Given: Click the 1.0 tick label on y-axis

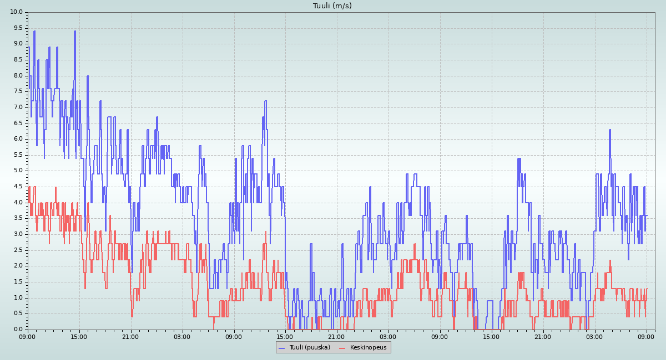Looking at the screenshot, I should click(x=18, y=297).
